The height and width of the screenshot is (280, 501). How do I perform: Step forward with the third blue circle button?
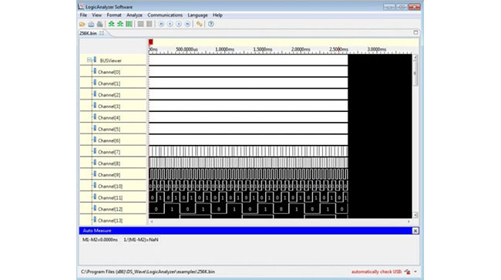point(179,24)
